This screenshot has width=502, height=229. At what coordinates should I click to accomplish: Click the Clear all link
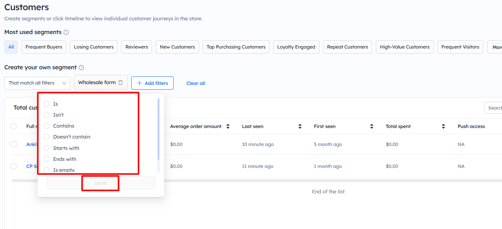point(196,83)
